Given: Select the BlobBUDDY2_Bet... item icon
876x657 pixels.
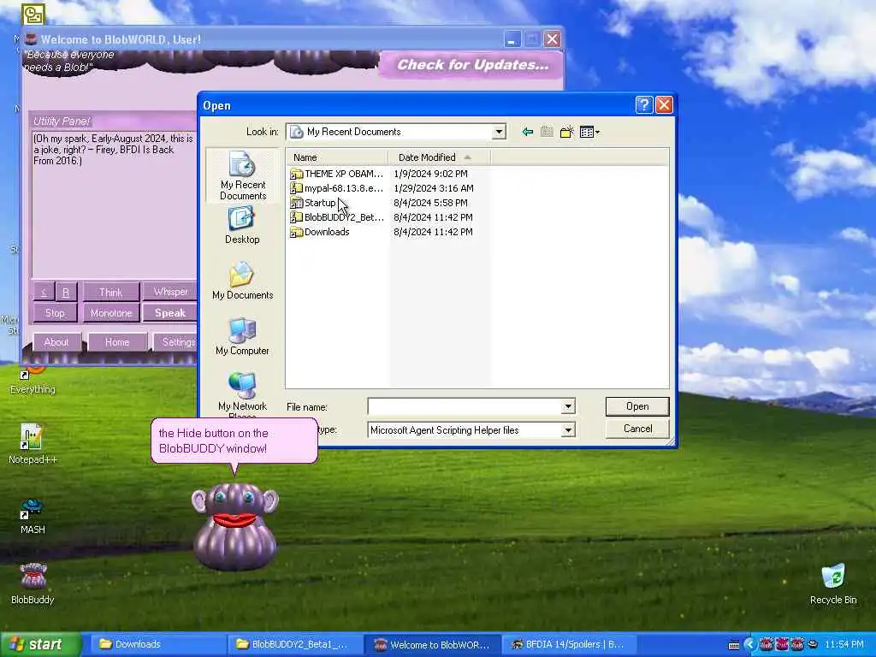Looking at the screenshot, I should tap(296, 217).
